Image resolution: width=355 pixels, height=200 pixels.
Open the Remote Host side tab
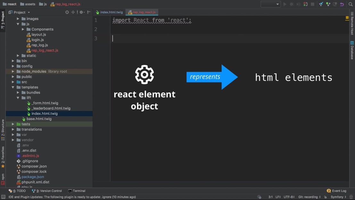pos(352,24)
